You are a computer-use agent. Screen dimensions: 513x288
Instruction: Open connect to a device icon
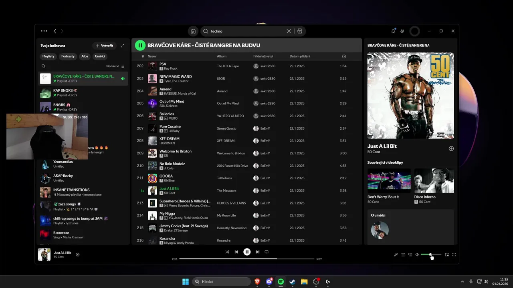(x=410, y=255)
